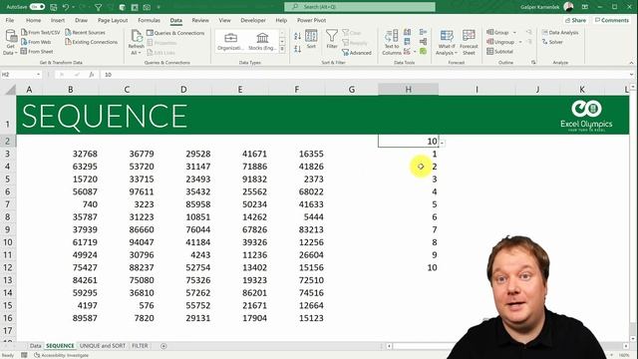Click the Save icon in quick access toolbar
This screenshot has width=638, height=359.
click(x=53, y=7)
